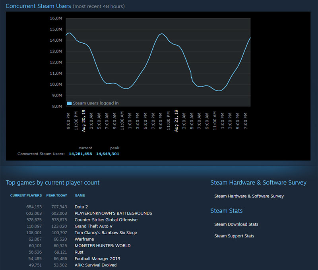The height and width of the screenshot is (270, 318).
Task: Click the 16.0M y-axis label
Action: [56, 18]
